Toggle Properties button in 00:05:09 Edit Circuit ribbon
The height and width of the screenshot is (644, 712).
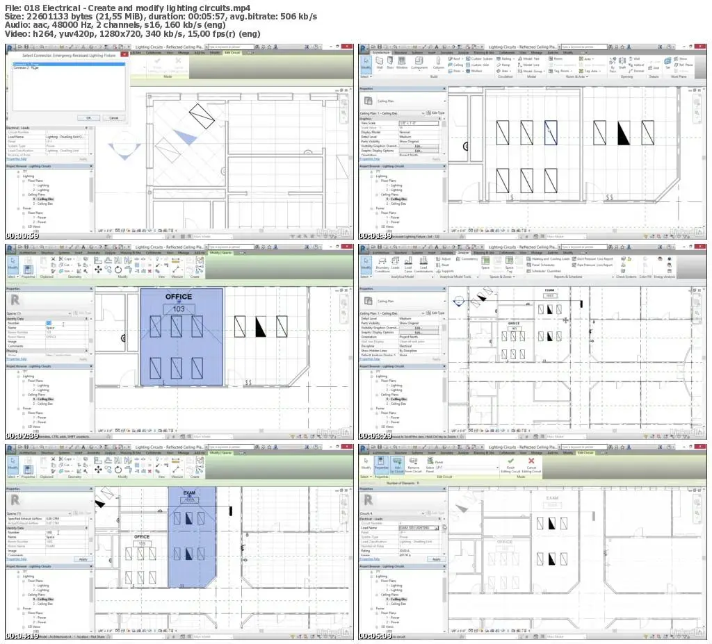(x=381, y=464)
